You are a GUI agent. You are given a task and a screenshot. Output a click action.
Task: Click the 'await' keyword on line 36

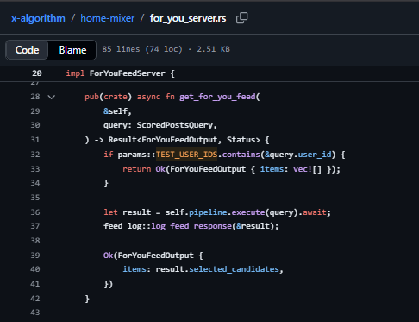tap(315, 212)
